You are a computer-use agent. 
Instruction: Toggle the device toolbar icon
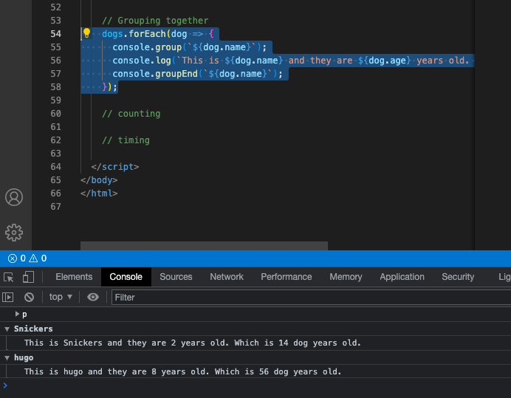28,277
